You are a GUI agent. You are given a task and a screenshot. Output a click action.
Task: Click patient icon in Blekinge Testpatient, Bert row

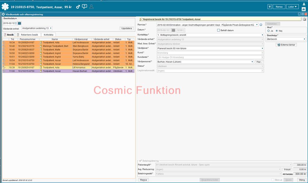[x=41, y=46]
